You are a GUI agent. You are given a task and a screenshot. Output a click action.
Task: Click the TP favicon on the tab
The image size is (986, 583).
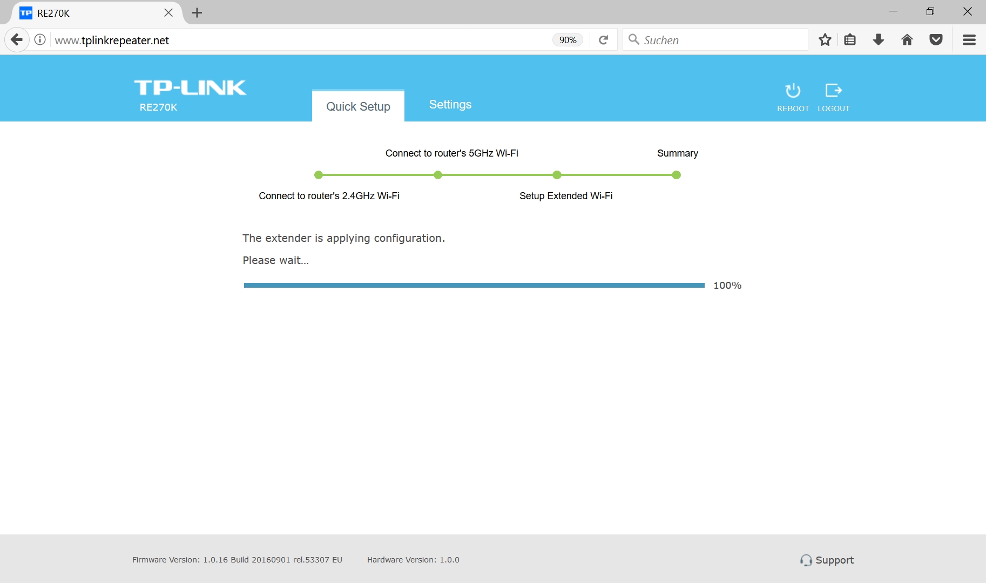[x=26, y=13]
